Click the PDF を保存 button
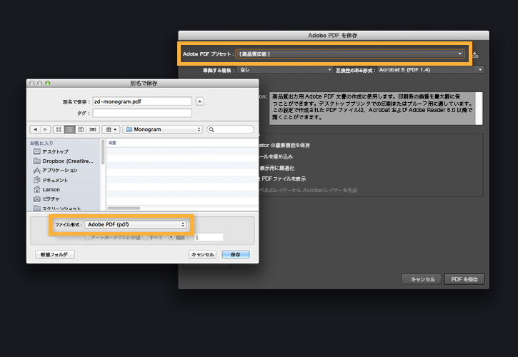518x357 pixels. 464,279
